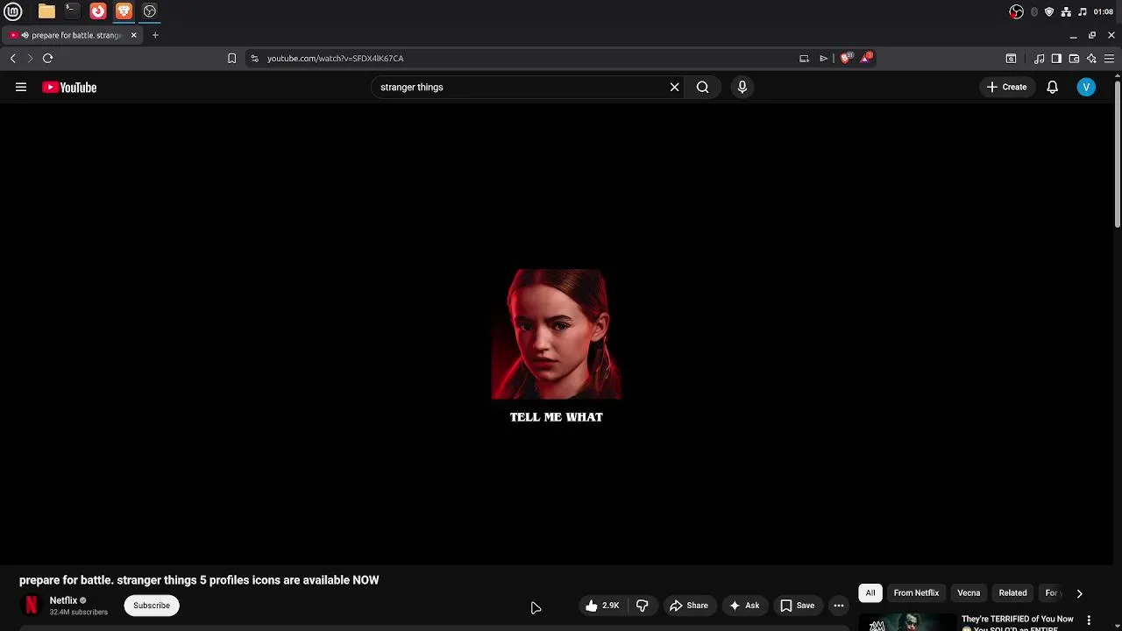The height and width of the screenshot is (631, 1122).
Task: Click the send/play arrow icon in address bar
Action: point(823,58)
